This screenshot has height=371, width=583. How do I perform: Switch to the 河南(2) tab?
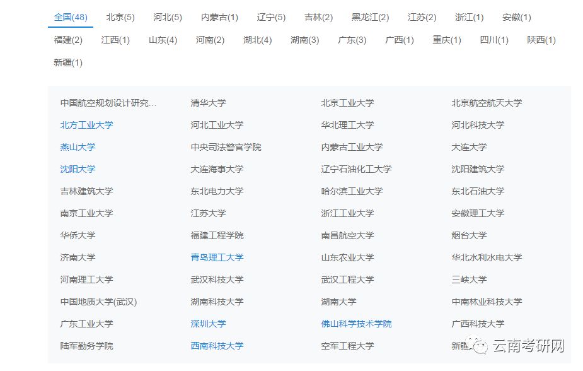pyautogui.click(x=210, y=40)
